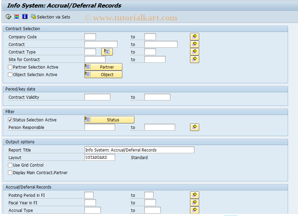The image size is (298, 216).
Task: Focus the Contract Type to field
Action: [150, 52]
